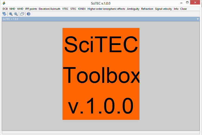202x135 pixels.
Task: Select the rotate figure tool icon
Action: coord(4,14)
